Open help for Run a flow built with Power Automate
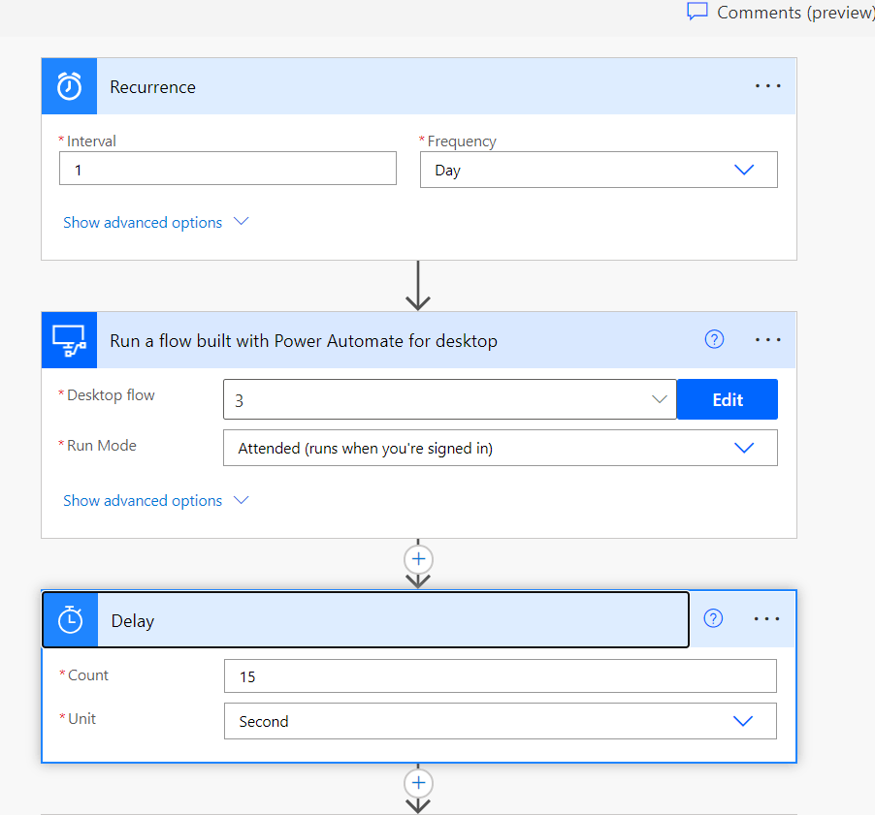The width and height of the screenshot is (875, 815). (x=714, y=339)
